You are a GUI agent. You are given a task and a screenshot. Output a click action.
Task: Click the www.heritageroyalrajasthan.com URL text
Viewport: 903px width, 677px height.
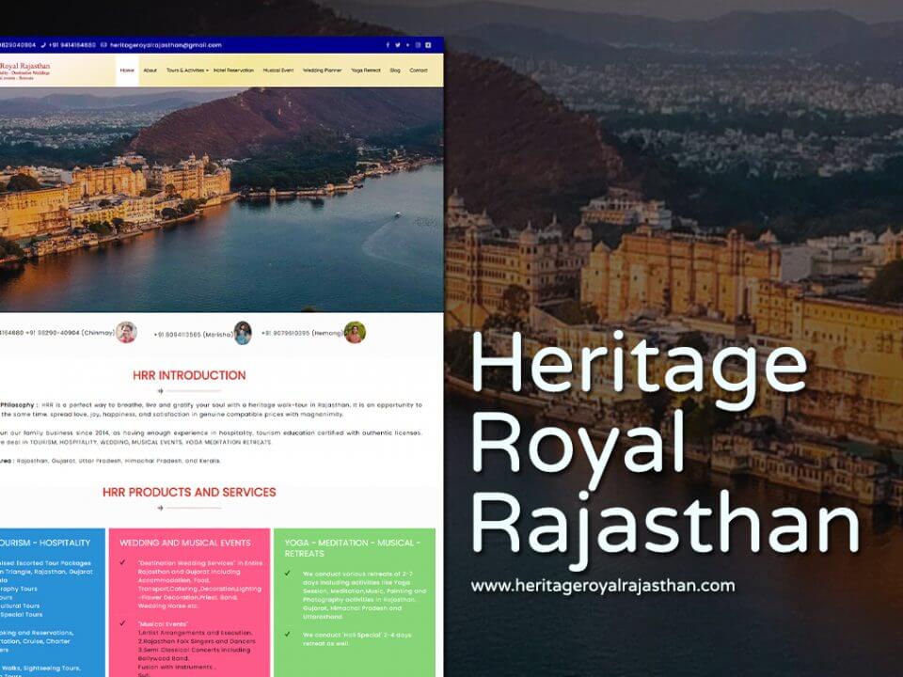(x=602, y=586)
